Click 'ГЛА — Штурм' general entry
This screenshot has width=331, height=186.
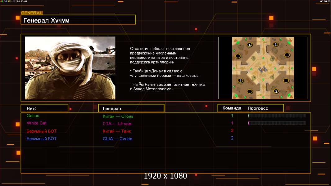coord(117,124)
